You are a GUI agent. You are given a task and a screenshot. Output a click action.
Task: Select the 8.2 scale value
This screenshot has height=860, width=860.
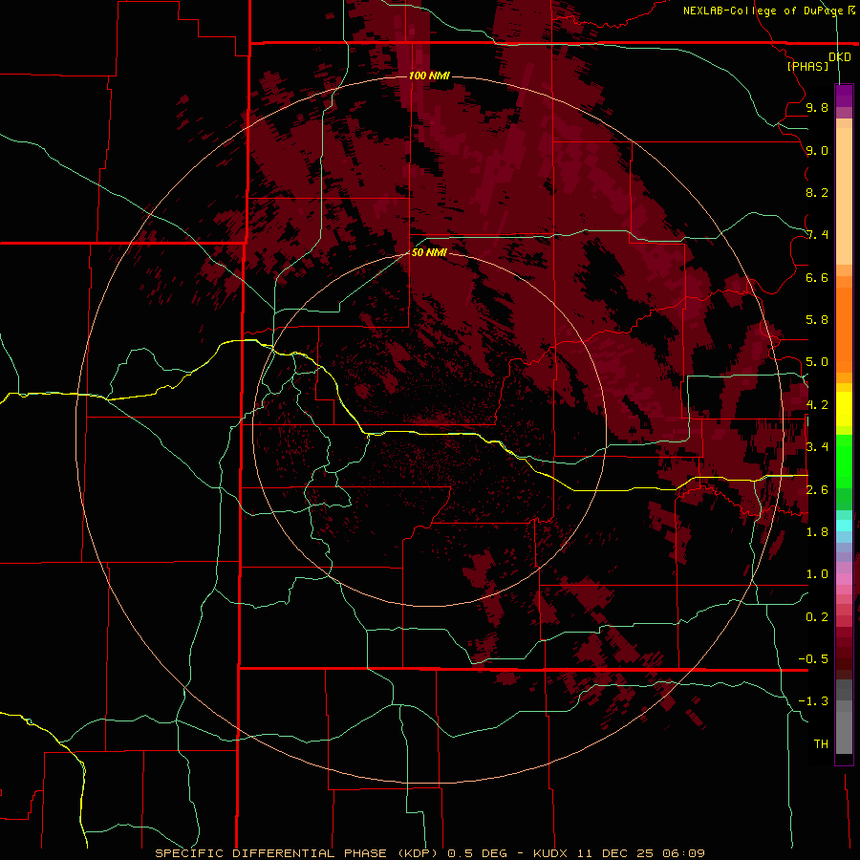817,192
